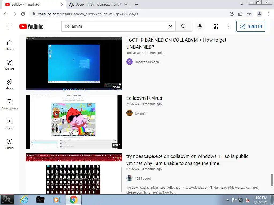
Task: Open title 'try noescape.exe on collabvm'
Action: point(187,160)
